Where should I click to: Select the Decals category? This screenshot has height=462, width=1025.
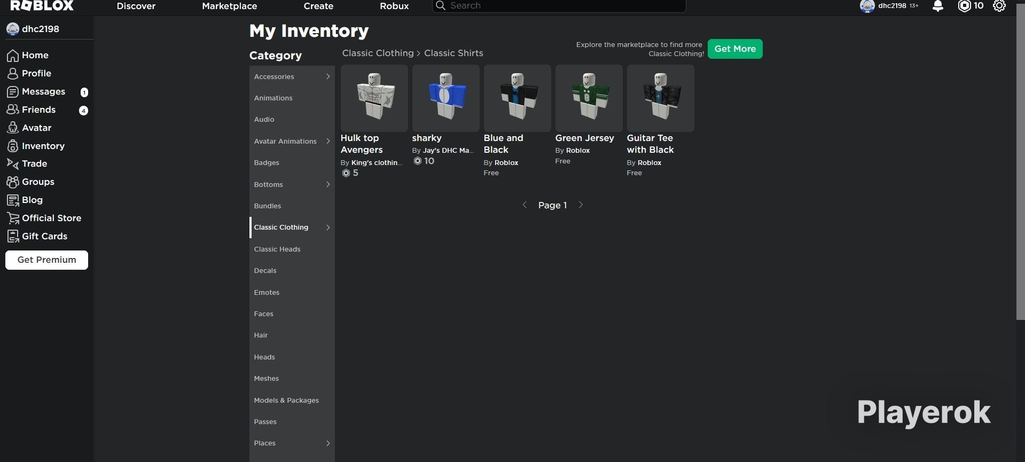pyautogui.click(x=292, y=271)
